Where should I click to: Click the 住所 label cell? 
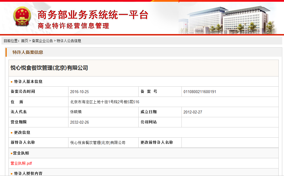pyautogui.click(x=38, y=102)
